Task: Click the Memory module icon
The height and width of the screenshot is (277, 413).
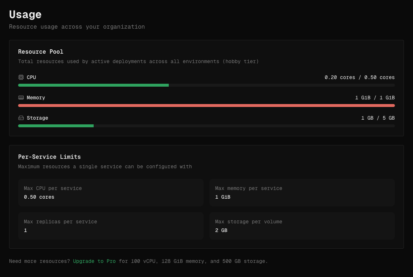Action: (21, 98)
